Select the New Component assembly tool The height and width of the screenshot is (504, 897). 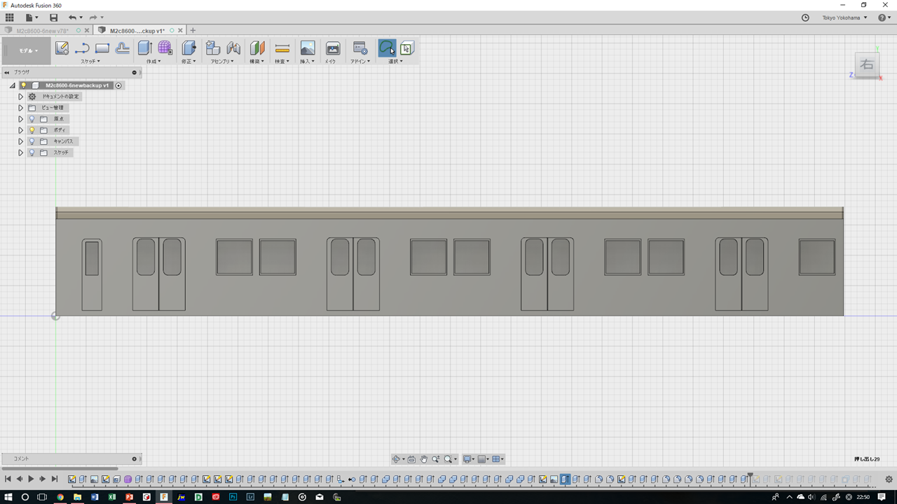coord(213,48)
